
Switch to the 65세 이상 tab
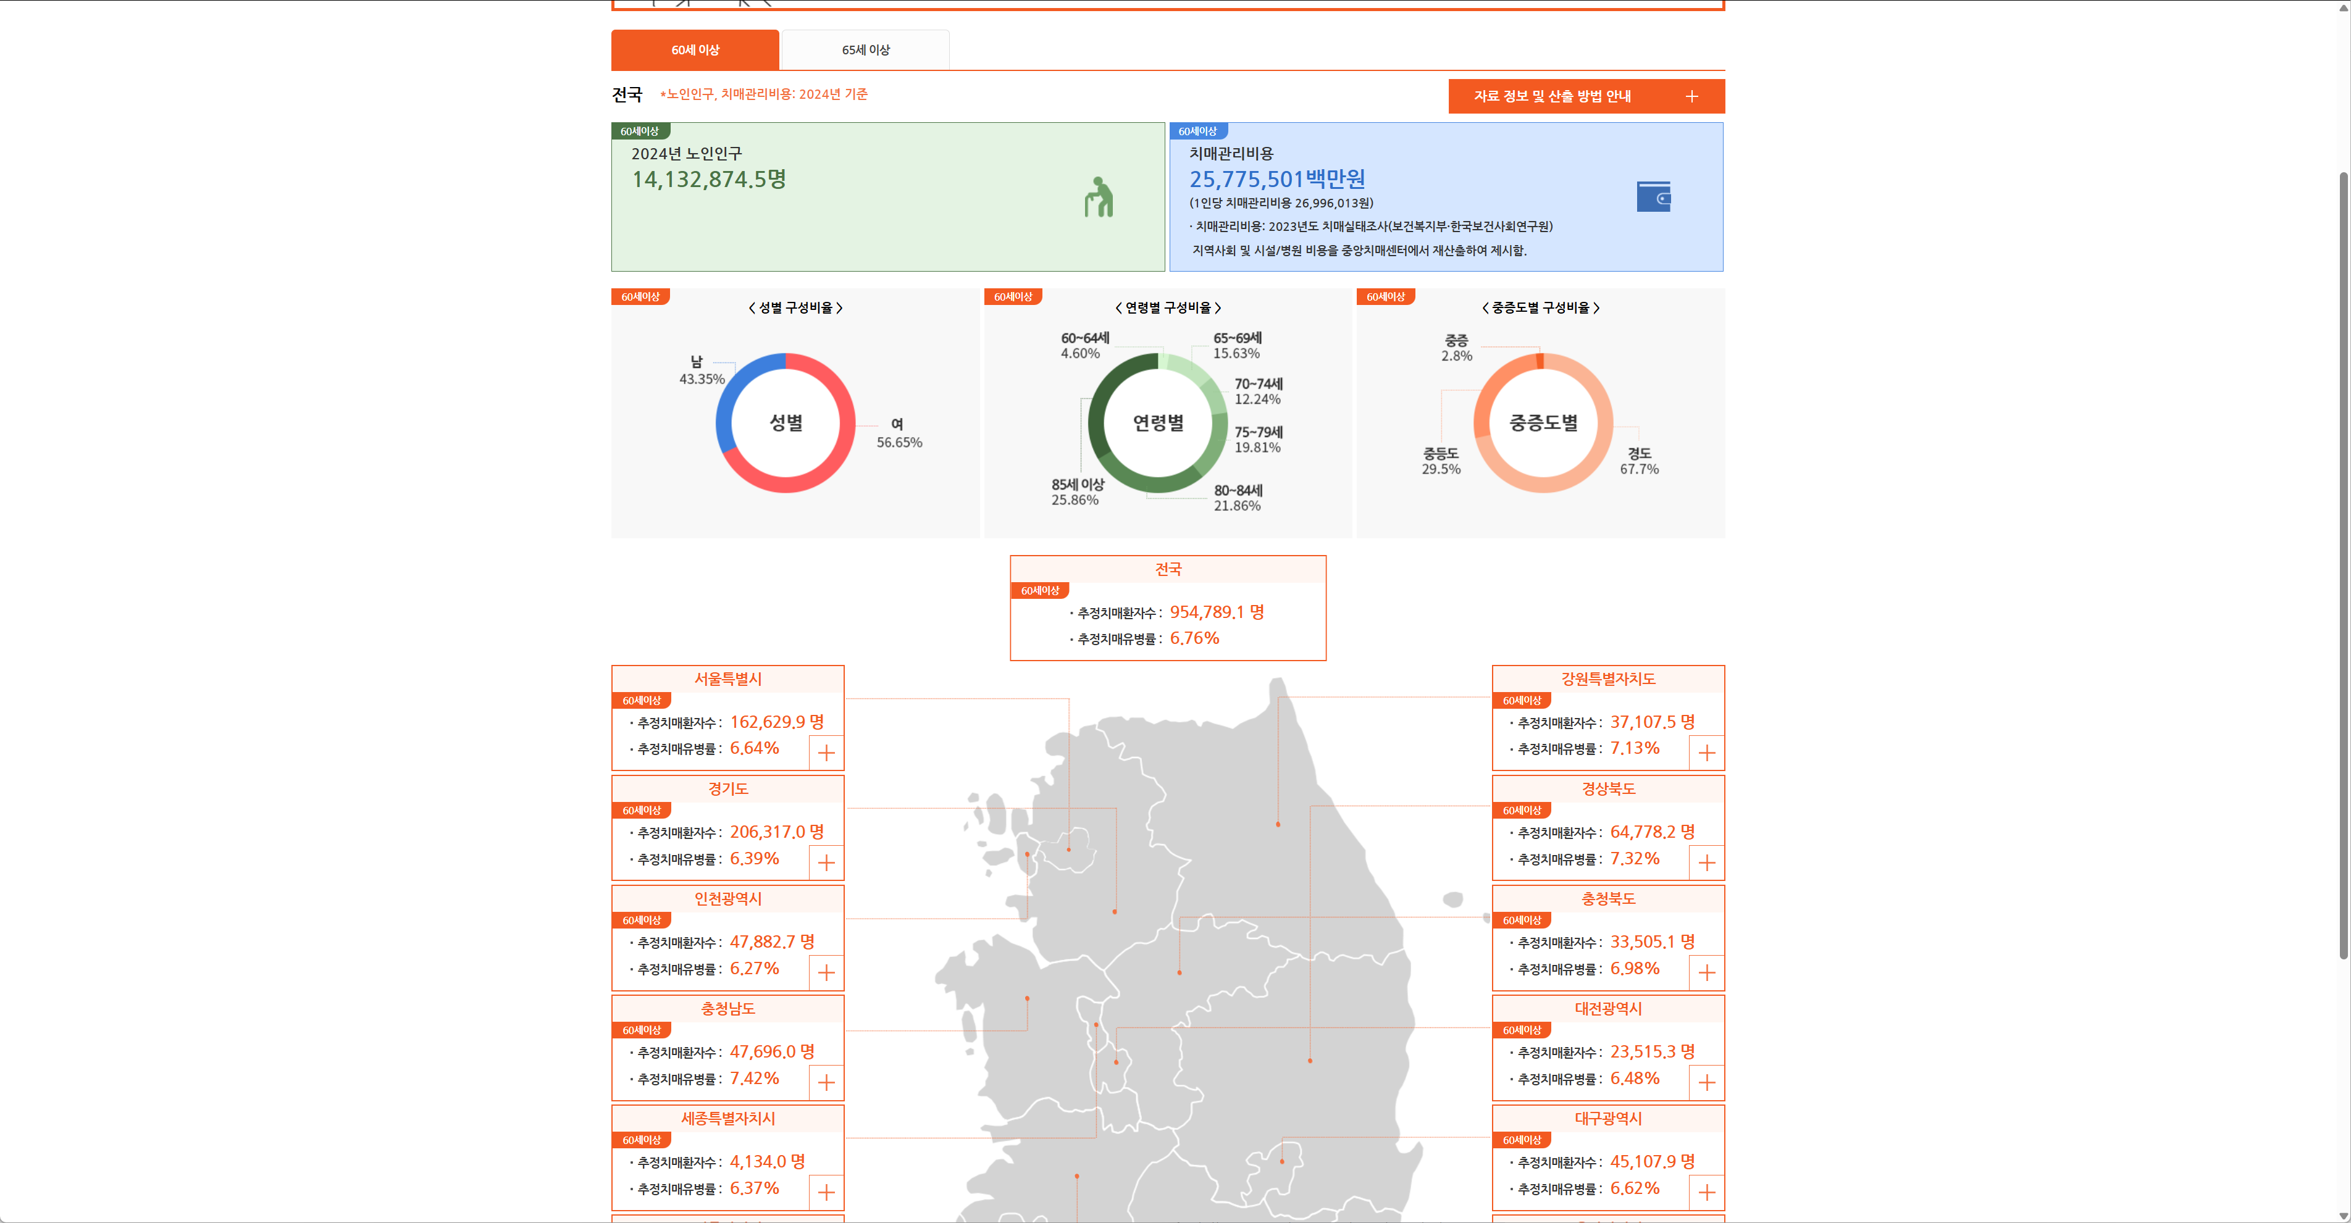[865, 49]
